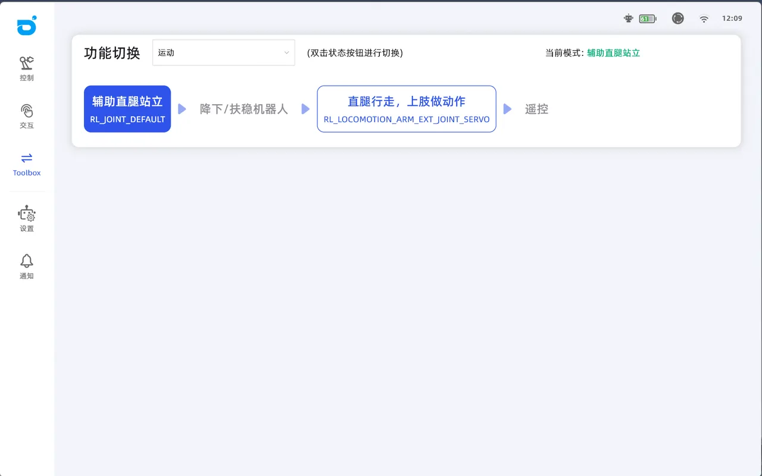Click the Wi-Fi signal icon
The image size is (762, 476).
[704, 18]
